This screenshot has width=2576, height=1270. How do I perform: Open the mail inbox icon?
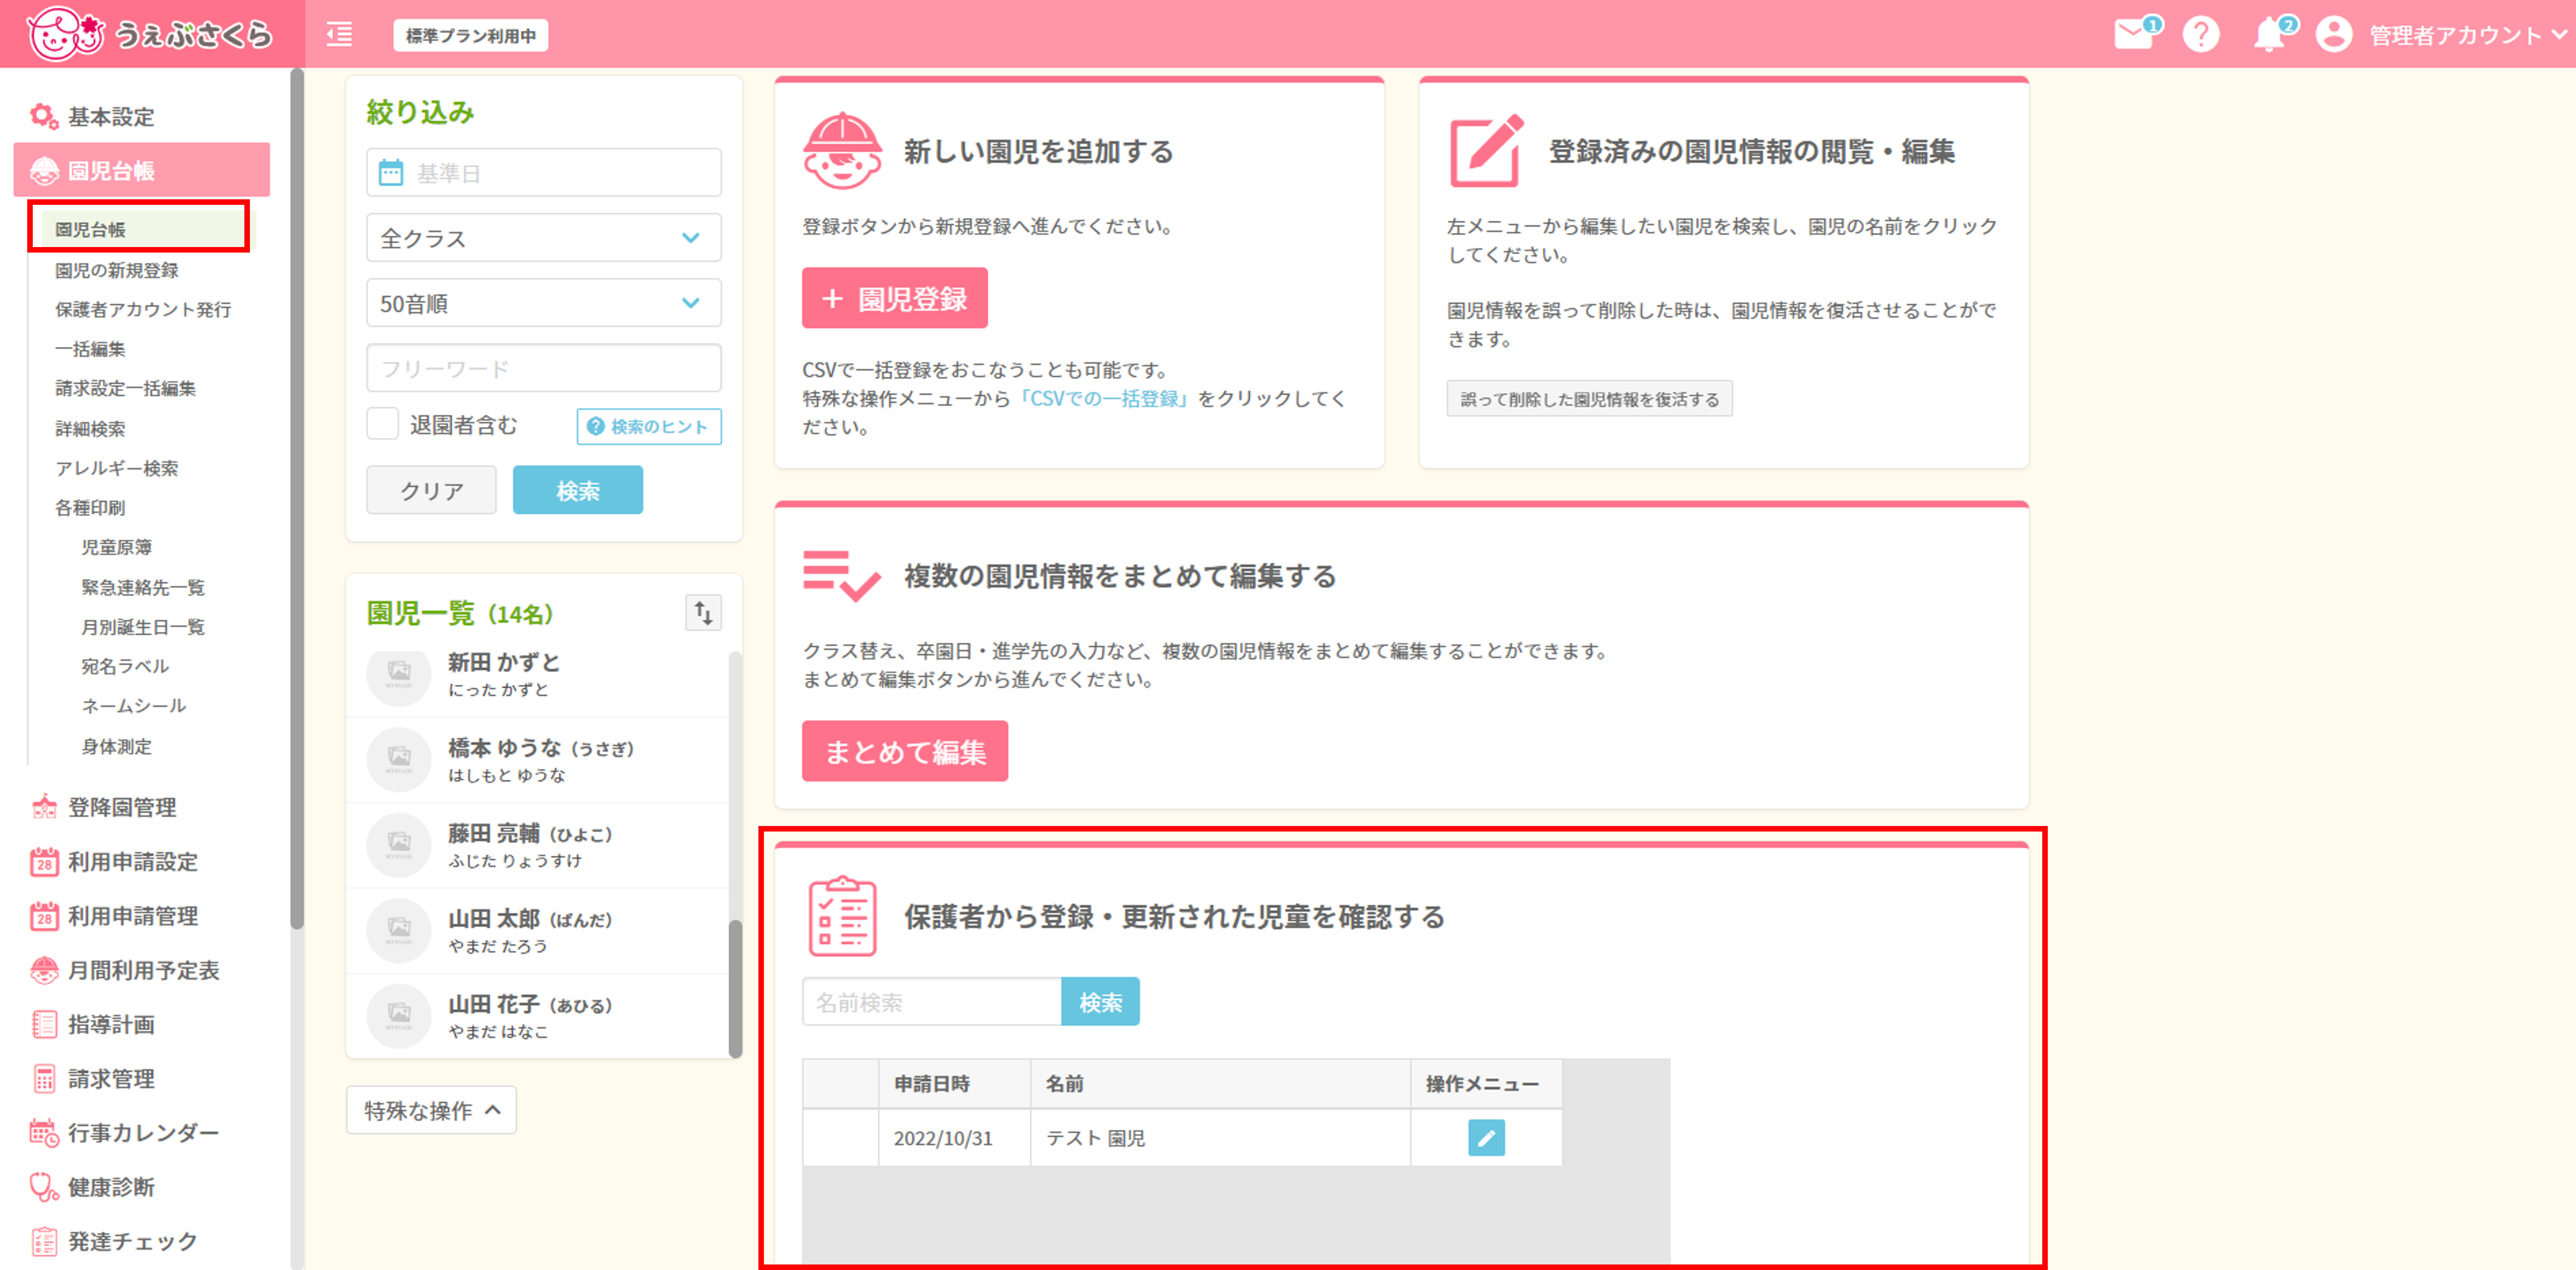point(2133,35)
